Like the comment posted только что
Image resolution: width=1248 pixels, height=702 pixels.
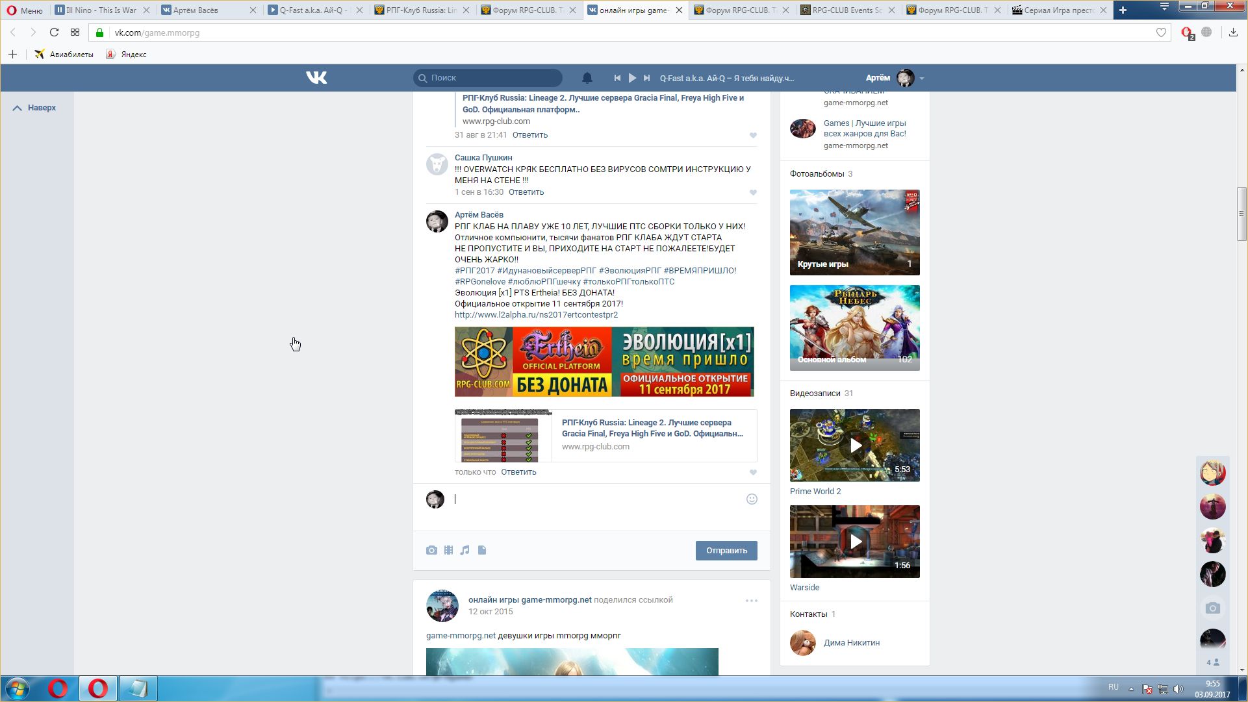[753, 472]
